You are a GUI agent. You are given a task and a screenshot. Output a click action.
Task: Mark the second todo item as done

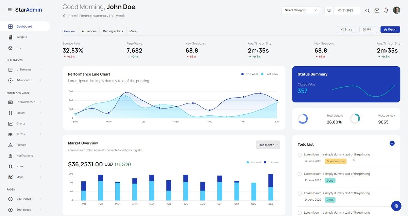[x=300, y=174]
